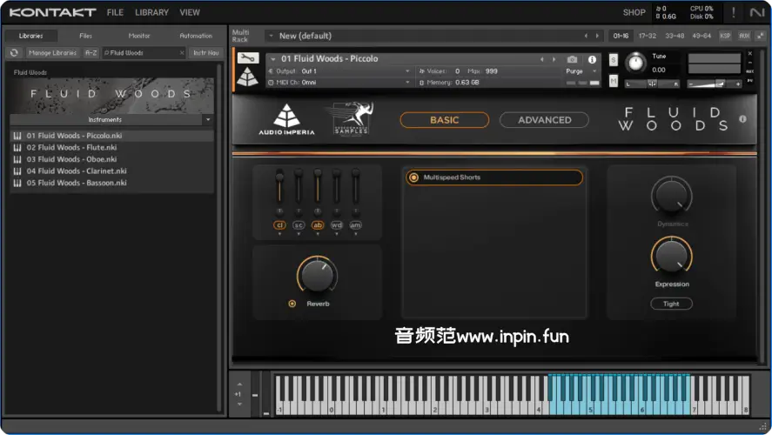The width and height of the screenshot is (772, 435).
Task: Click the ADVANCED view button
Action: pos(544,120)
